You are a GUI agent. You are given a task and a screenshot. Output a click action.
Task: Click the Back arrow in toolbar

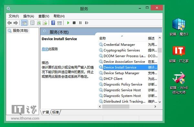tap(9, 23)
